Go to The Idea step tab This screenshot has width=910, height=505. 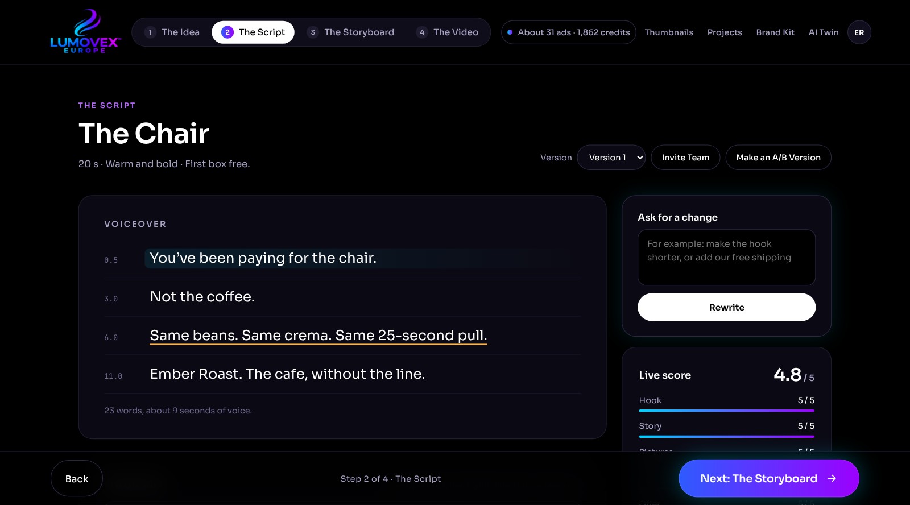pyautogui.click(x=172, y=32)
